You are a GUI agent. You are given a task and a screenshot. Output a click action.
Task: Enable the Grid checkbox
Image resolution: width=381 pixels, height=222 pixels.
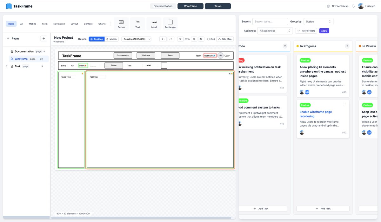pyautogui.click(x=209, y=39)
